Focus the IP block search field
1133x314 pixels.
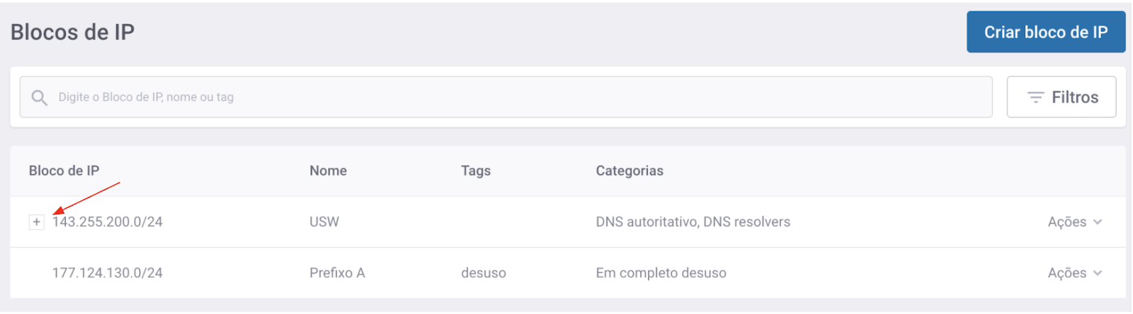[x=506, y=97]
